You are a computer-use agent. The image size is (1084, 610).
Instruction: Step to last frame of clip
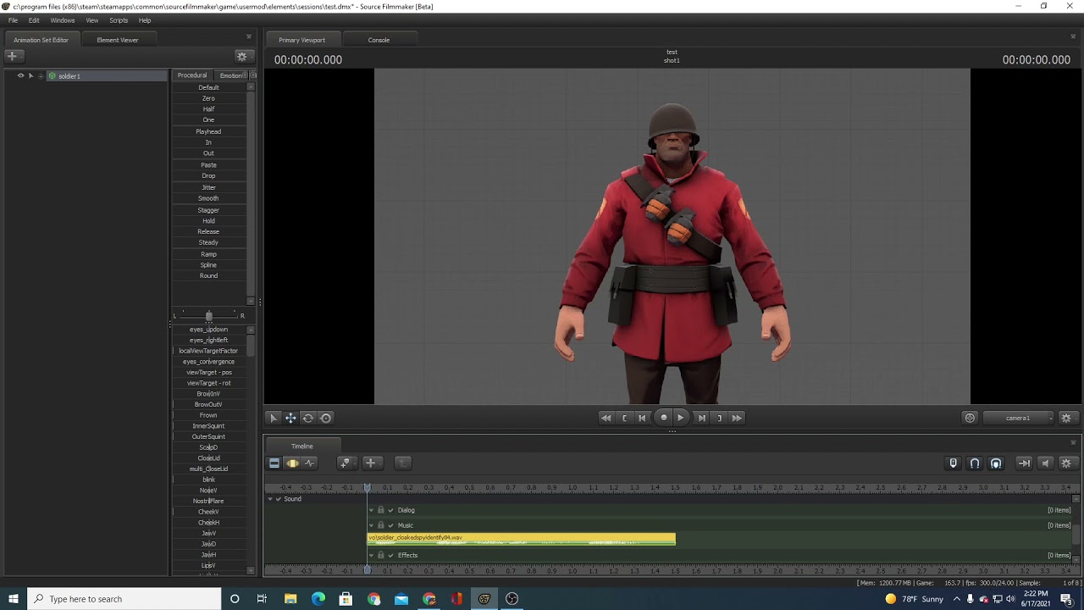point(720,418)
